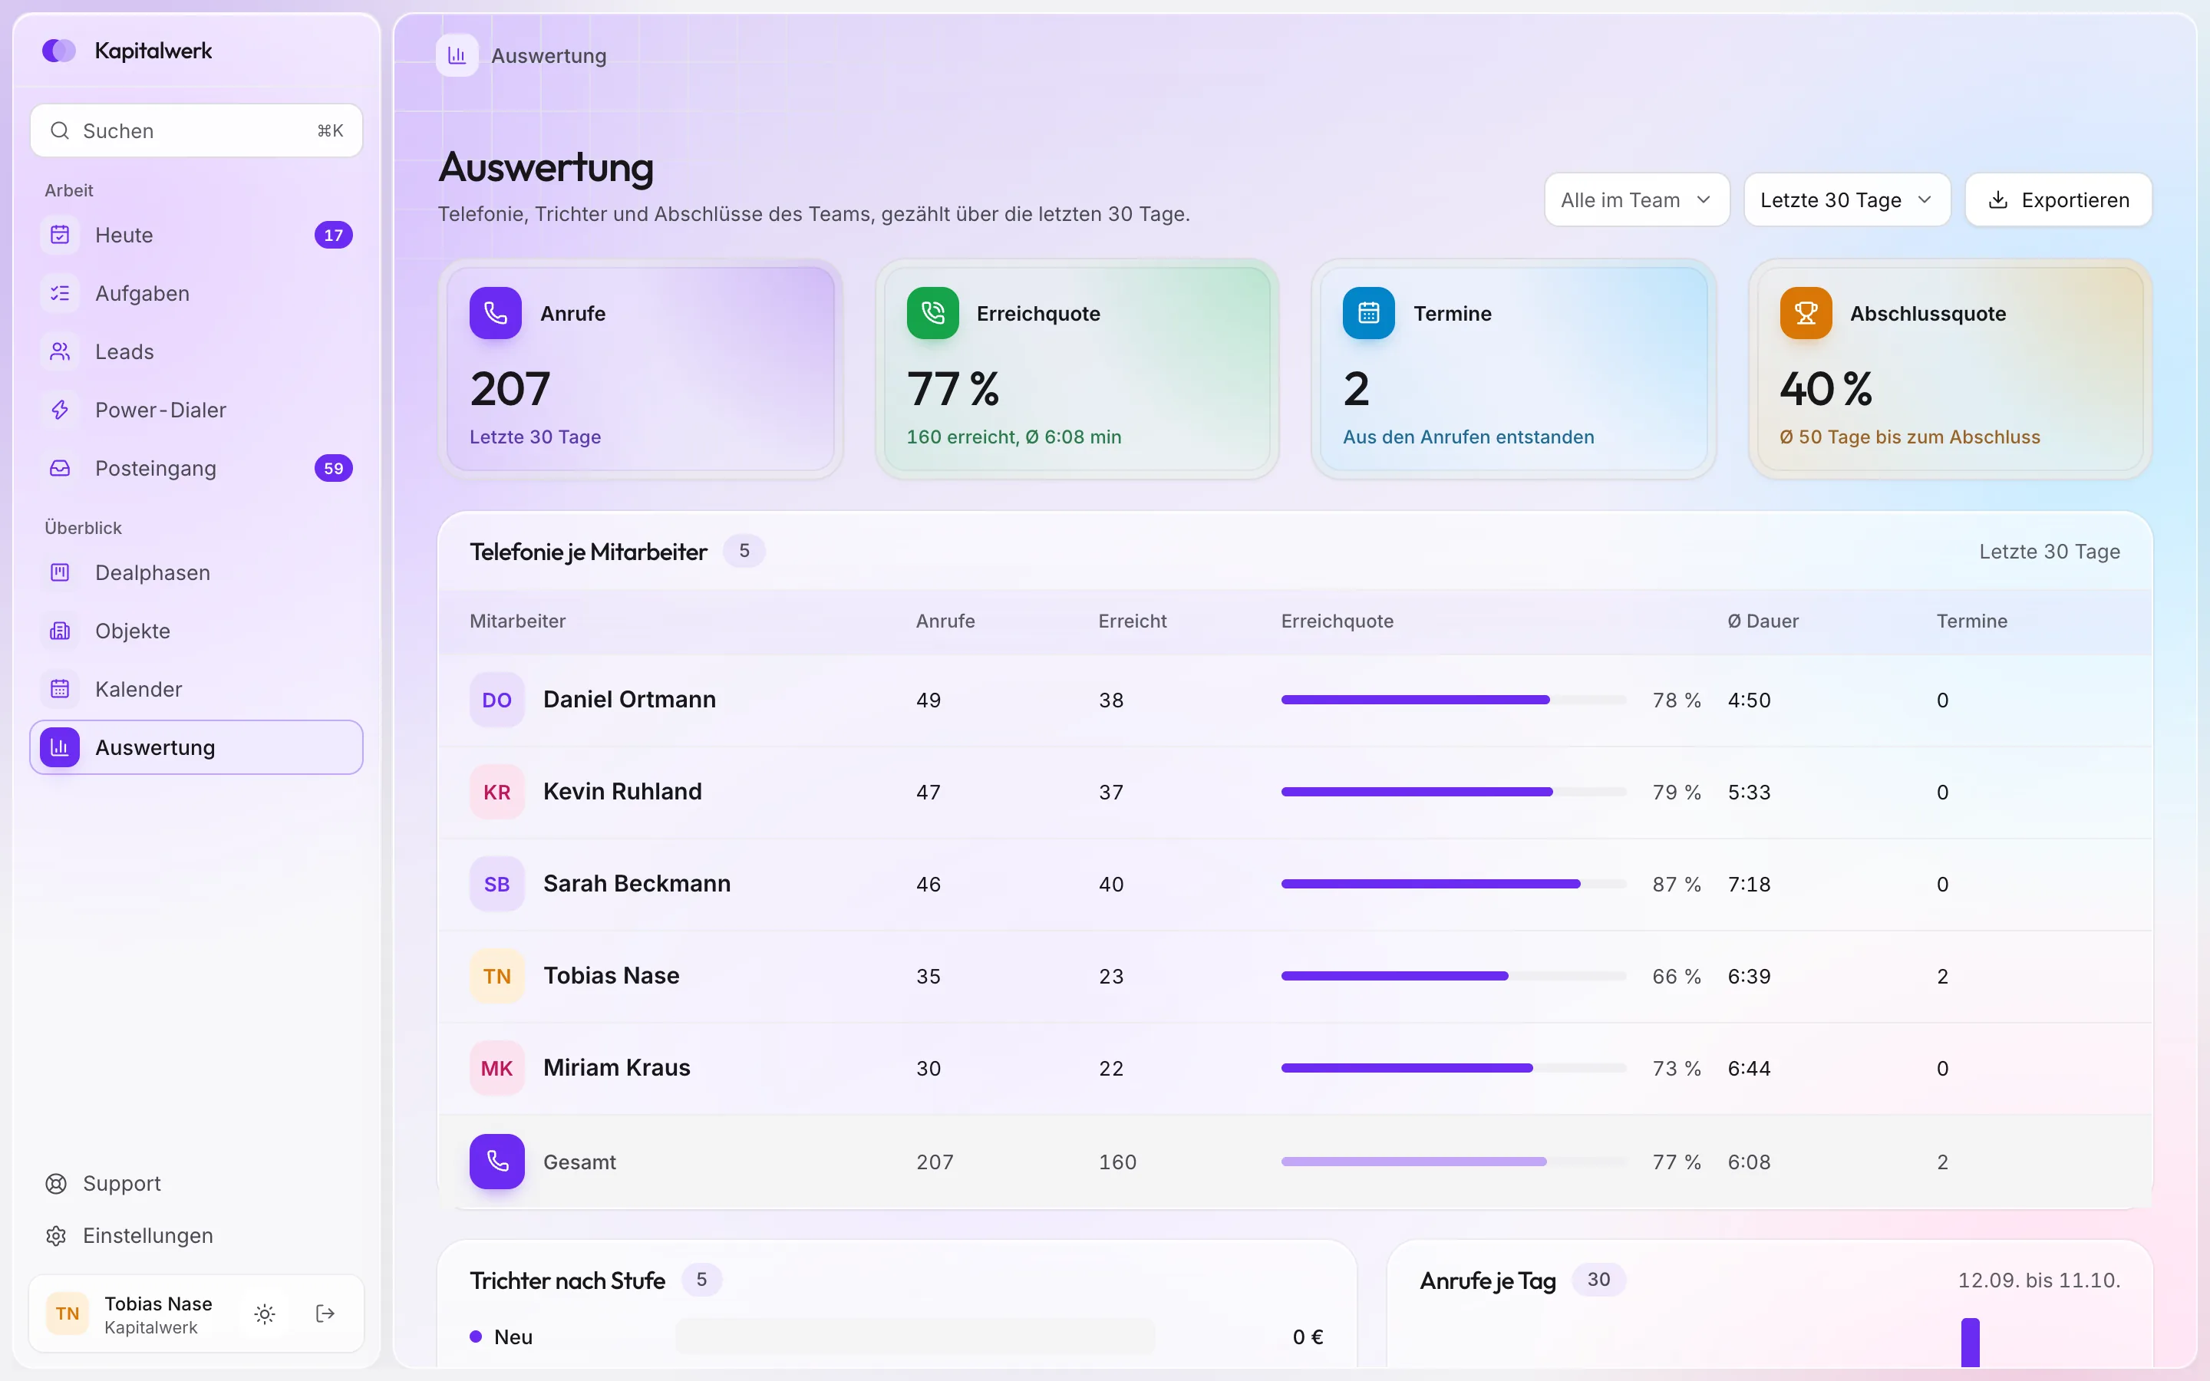The image size is (2210, 1381).
Task: Open Aufgaben checklist icon
Action: 61,293
